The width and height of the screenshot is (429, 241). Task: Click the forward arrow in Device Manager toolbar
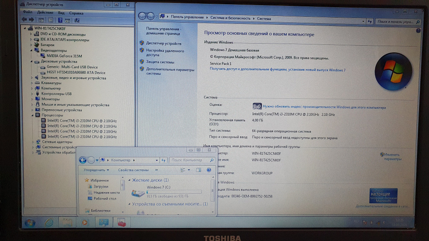pyautogui.click(x=31, y=20)
